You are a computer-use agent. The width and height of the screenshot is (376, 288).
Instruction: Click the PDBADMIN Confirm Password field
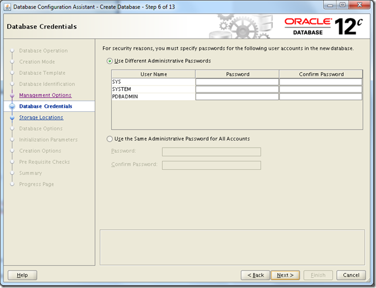[x=320, y=97]
